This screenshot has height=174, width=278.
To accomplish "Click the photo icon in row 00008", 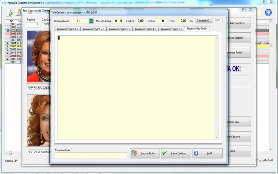I will (x=7, y=49).
